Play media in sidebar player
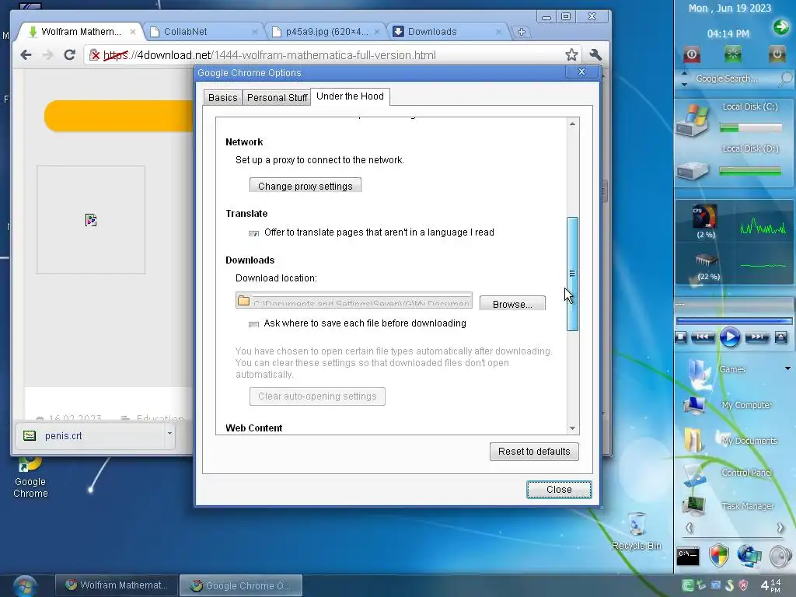The height and width of the screenshot is (597, 796). 730,337
